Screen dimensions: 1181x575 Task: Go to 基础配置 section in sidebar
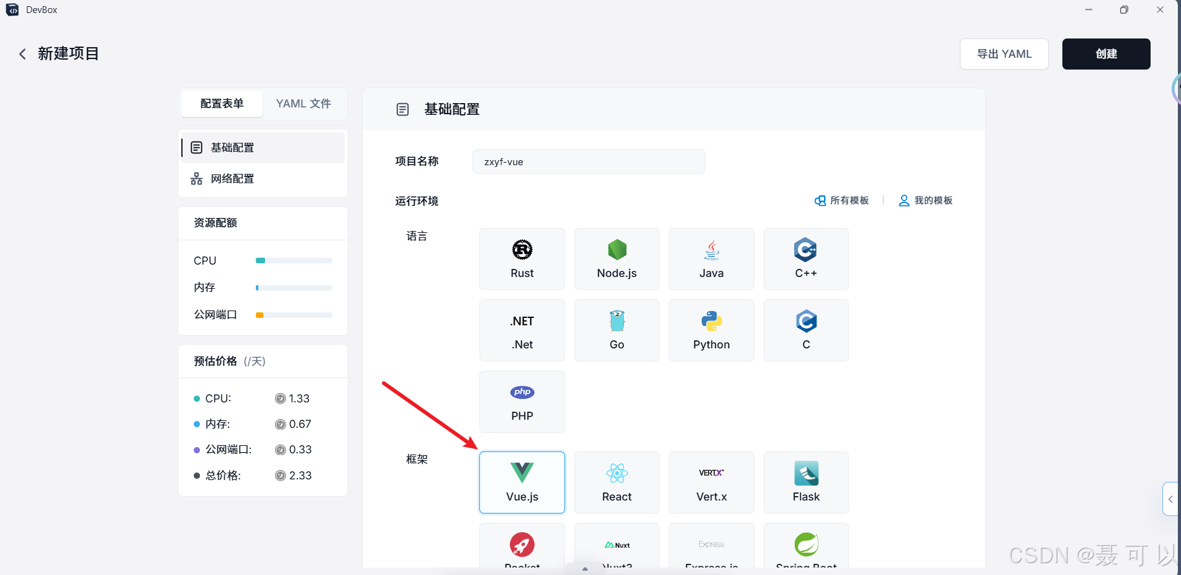click(x=263, y=148)
